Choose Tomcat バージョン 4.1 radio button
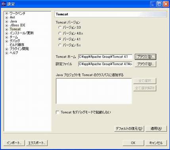The image size is (170, 150). tap(60, 39)
